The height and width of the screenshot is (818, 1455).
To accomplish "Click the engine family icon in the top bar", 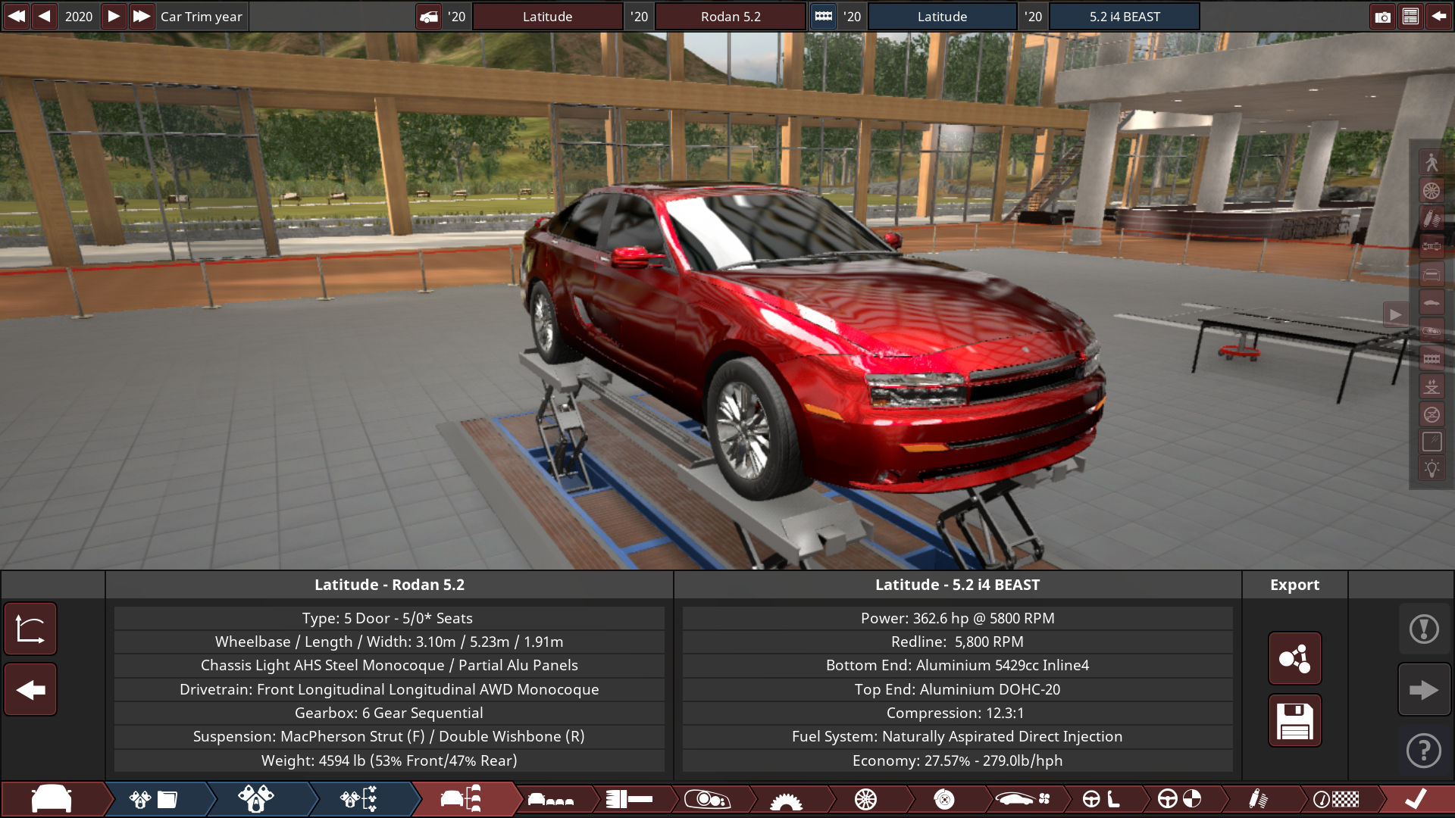I will [824, 16].
